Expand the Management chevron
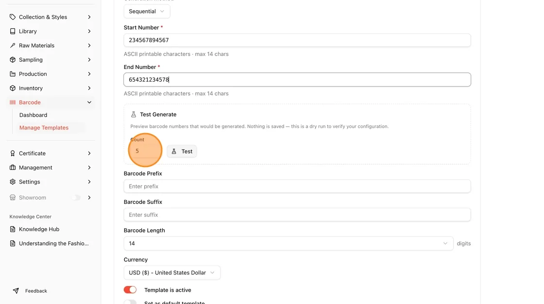The height and width of the screenshot is (304, 544). pos(89,168)
